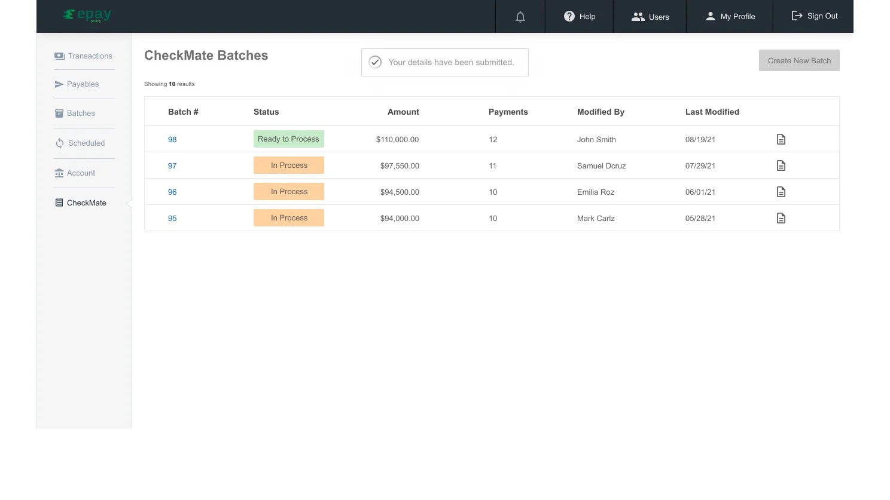Click the Scheduled refresh icon
Viewport: 890px width, 500px height.
(x=60, y=143)
